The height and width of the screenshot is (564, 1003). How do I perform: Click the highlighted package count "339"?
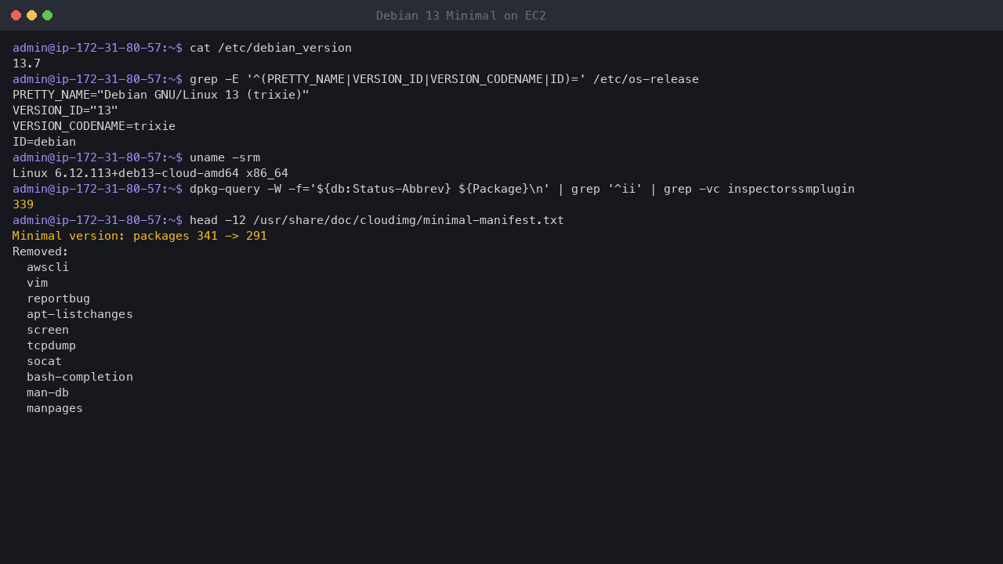pyautogui.click(x=23, y=204)
